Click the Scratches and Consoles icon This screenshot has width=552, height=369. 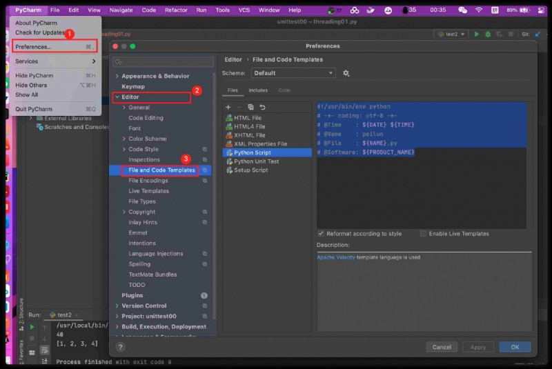pos(40,127)
